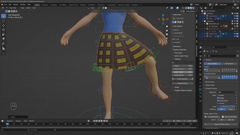
Task: Click the pan hand viewport gizmo
Action: [166, 30]
